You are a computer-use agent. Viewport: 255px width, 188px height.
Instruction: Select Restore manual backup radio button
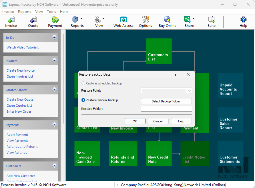coord(83,100)
